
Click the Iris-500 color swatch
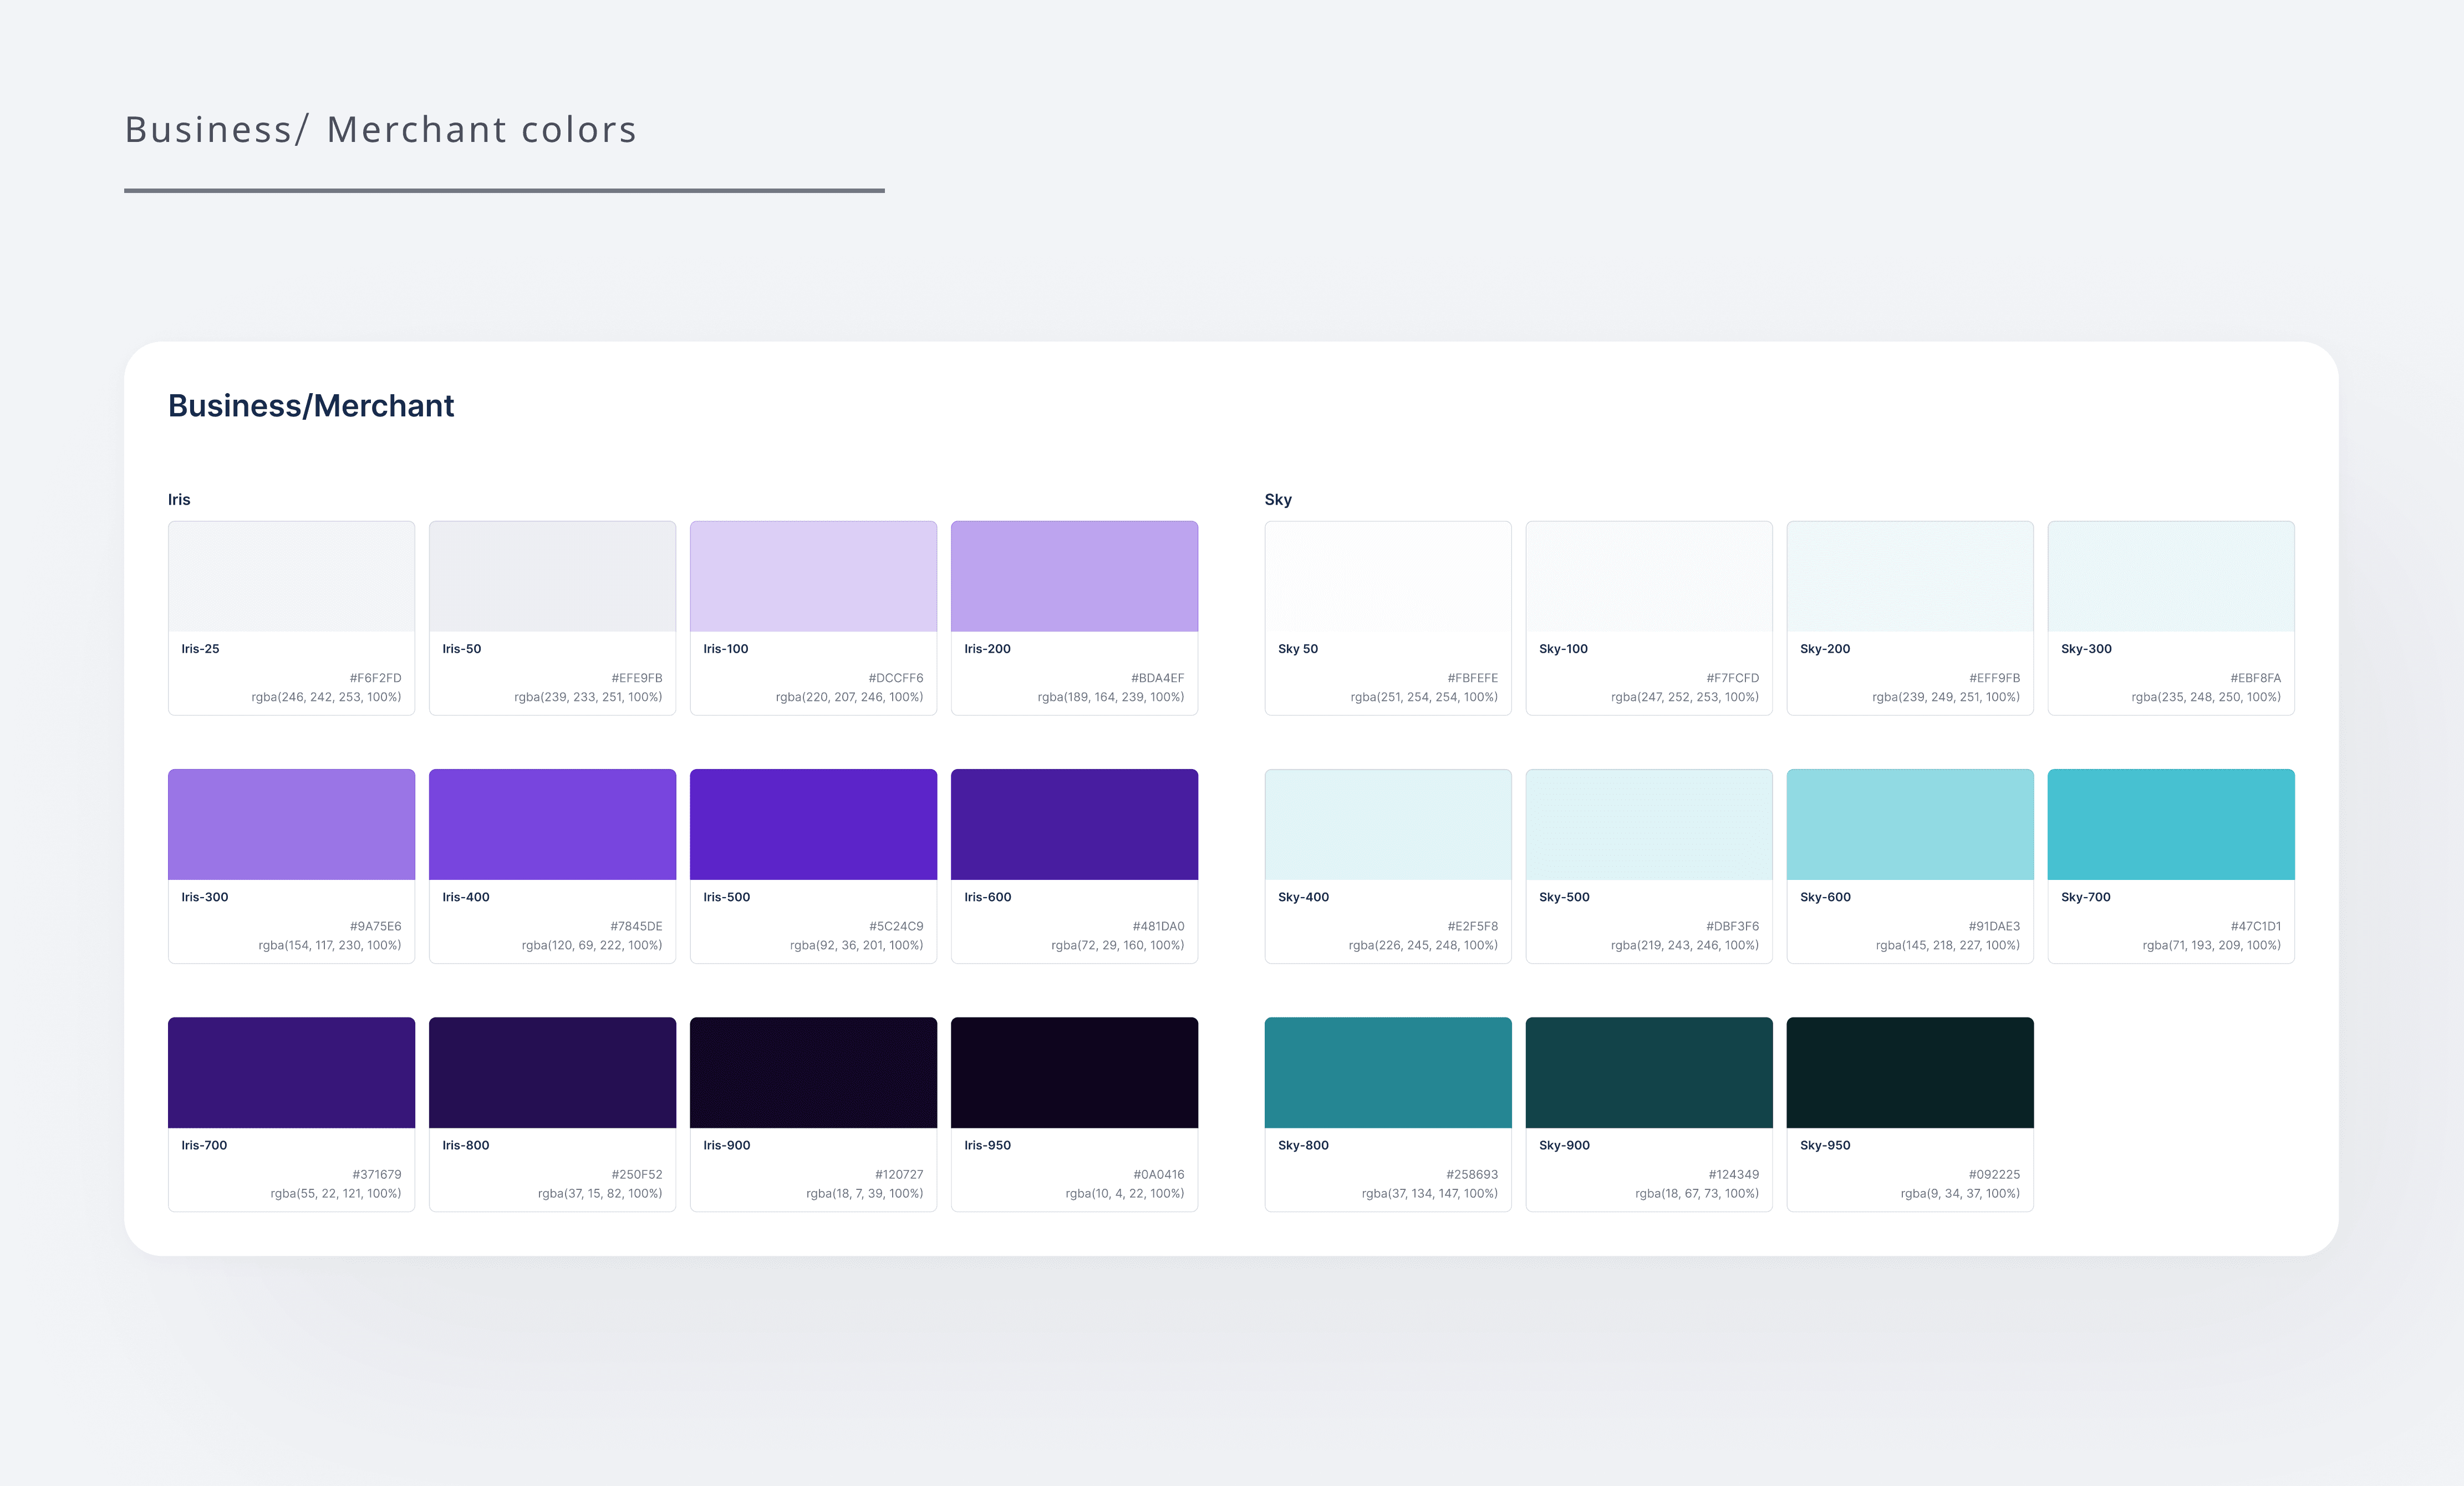[813, 824]
